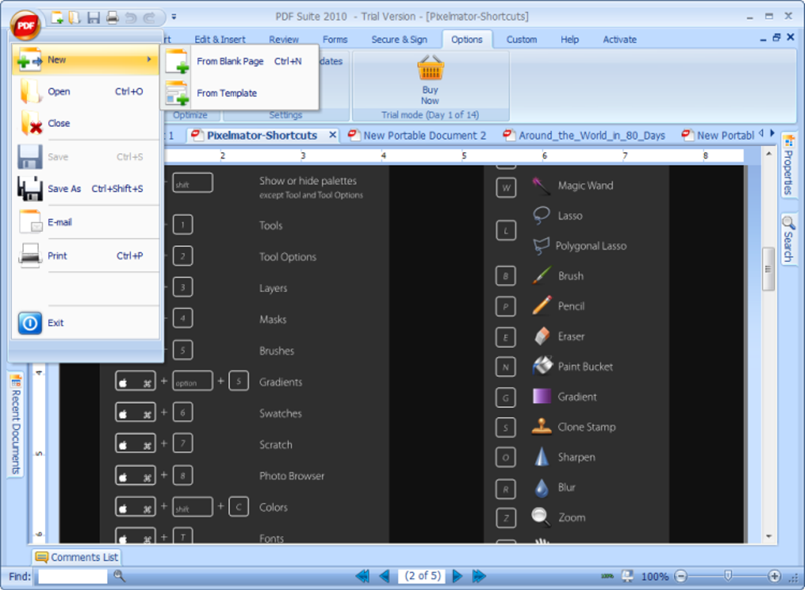Image resolution: width=805 pixels, height=590 pixels.
Task: Open the Forms ribbon tab
Action: [335, 39]
